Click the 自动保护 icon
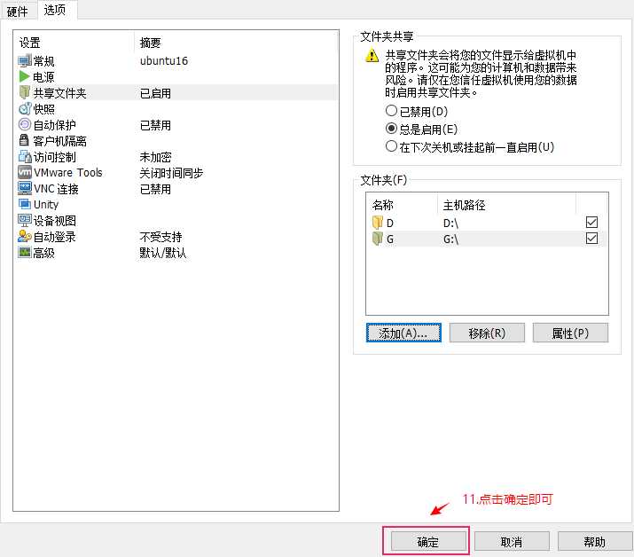This screenshot has height=557, width=634. tap(25, 124)
